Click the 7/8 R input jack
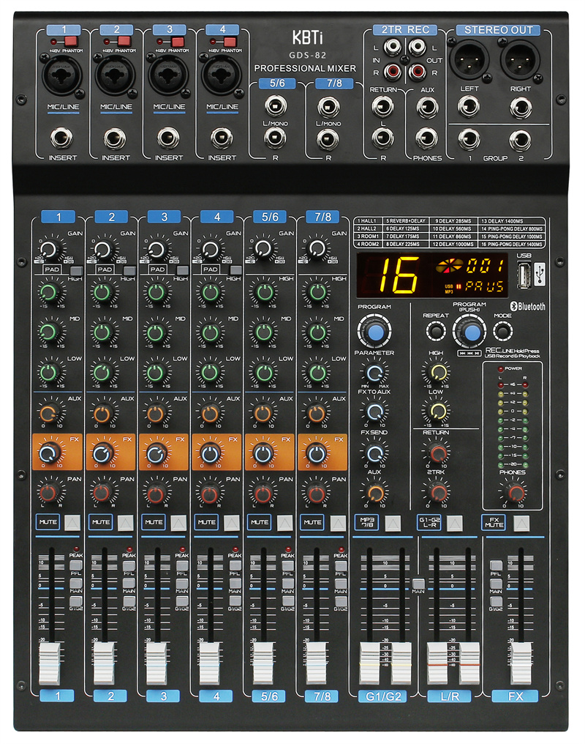 [x=328, y=139]
